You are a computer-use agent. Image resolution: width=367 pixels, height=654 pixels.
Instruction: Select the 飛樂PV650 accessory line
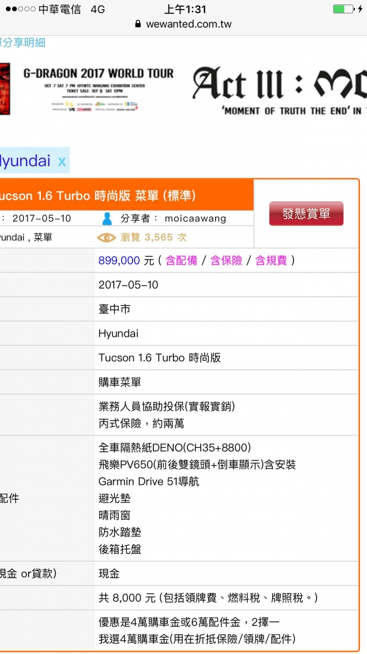(197, 465)
